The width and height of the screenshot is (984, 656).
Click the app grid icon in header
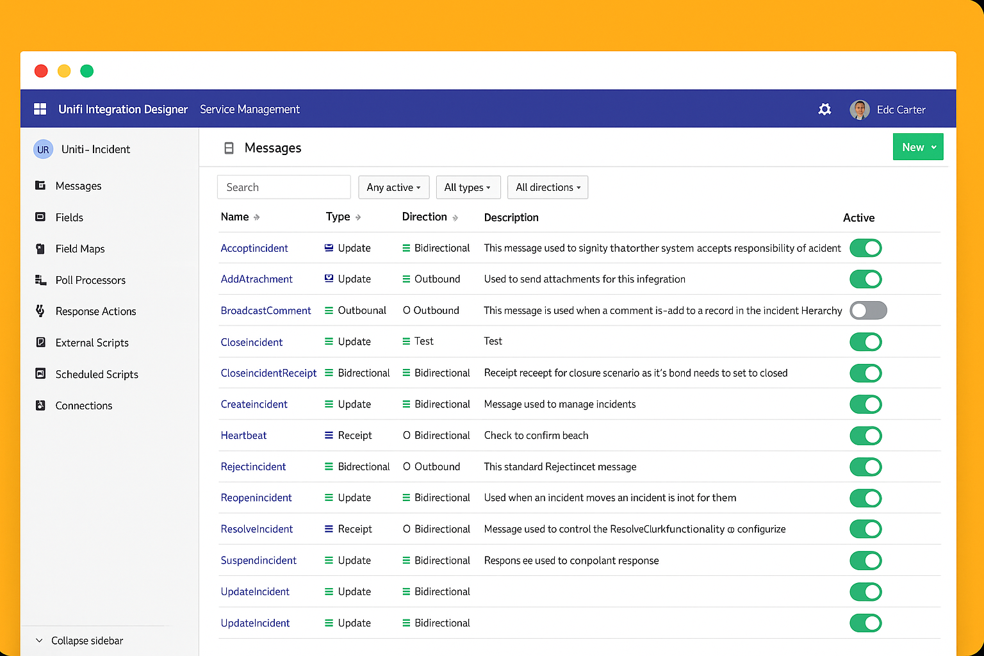coord(40,109)
